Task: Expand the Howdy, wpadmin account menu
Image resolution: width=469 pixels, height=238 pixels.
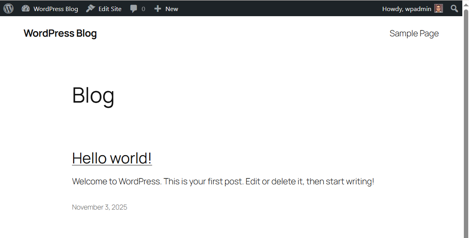Action: [x=407, y=9]
